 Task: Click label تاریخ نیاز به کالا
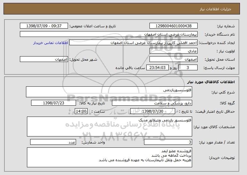92,103
